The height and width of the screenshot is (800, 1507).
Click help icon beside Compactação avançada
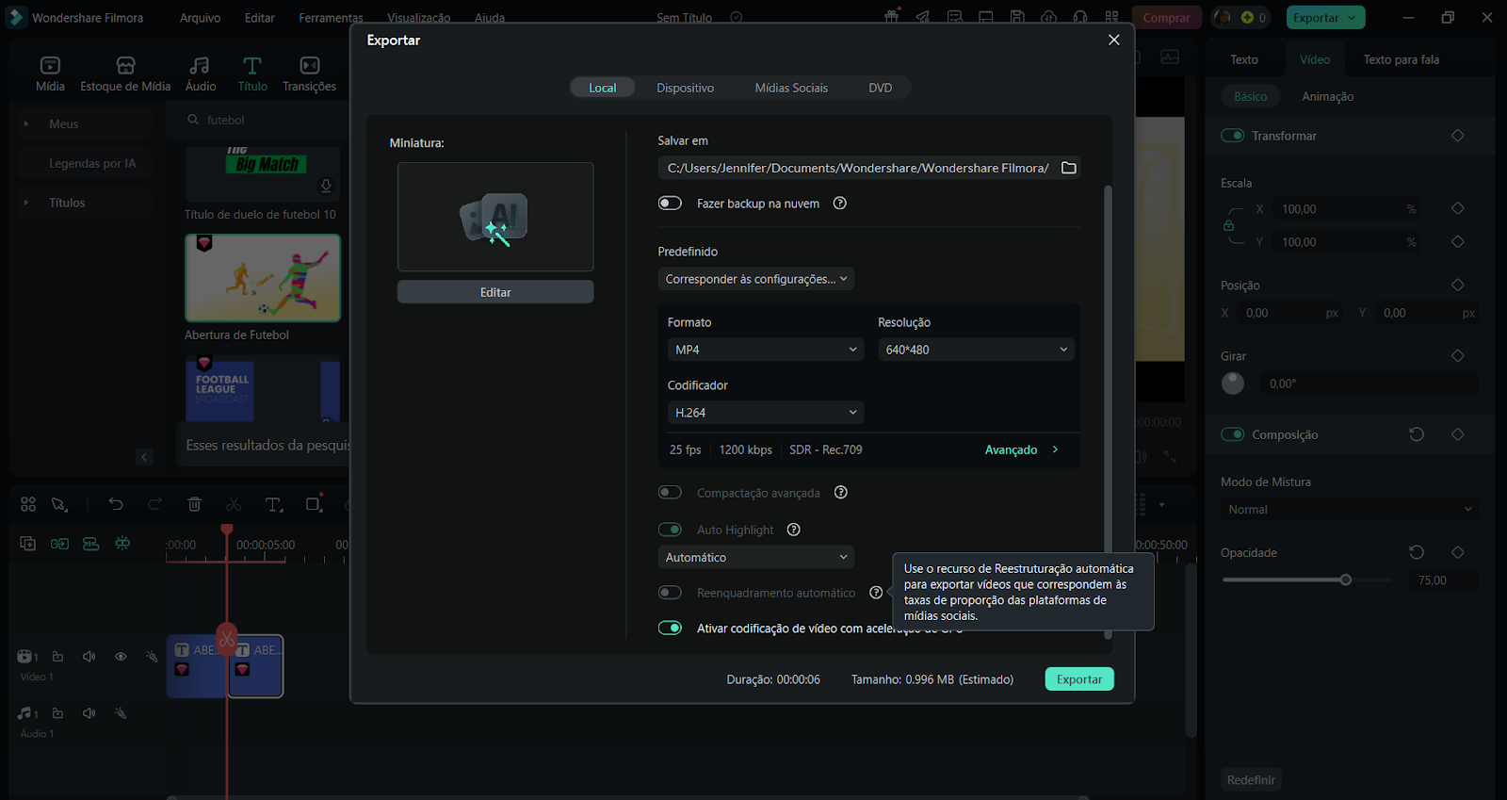pyautogui.click(x=841, y=493)
